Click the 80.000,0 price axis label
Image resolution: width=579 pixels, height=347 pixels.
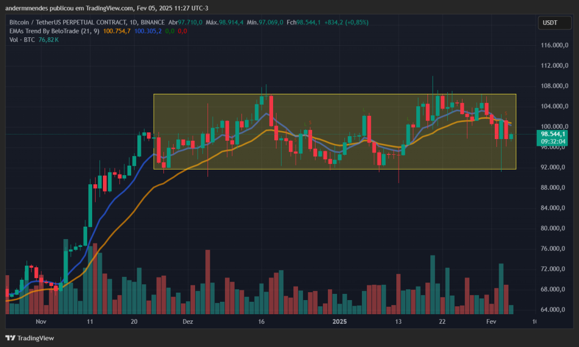pyautogui.click(x=553, y=228)
